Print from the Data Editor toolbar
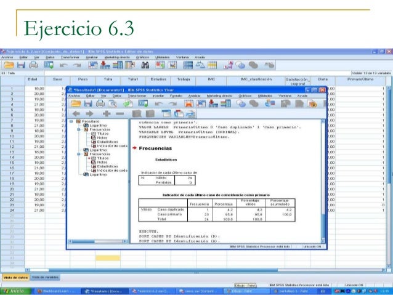The width and height of the screenshot is (393, 295). coord(33,65)
